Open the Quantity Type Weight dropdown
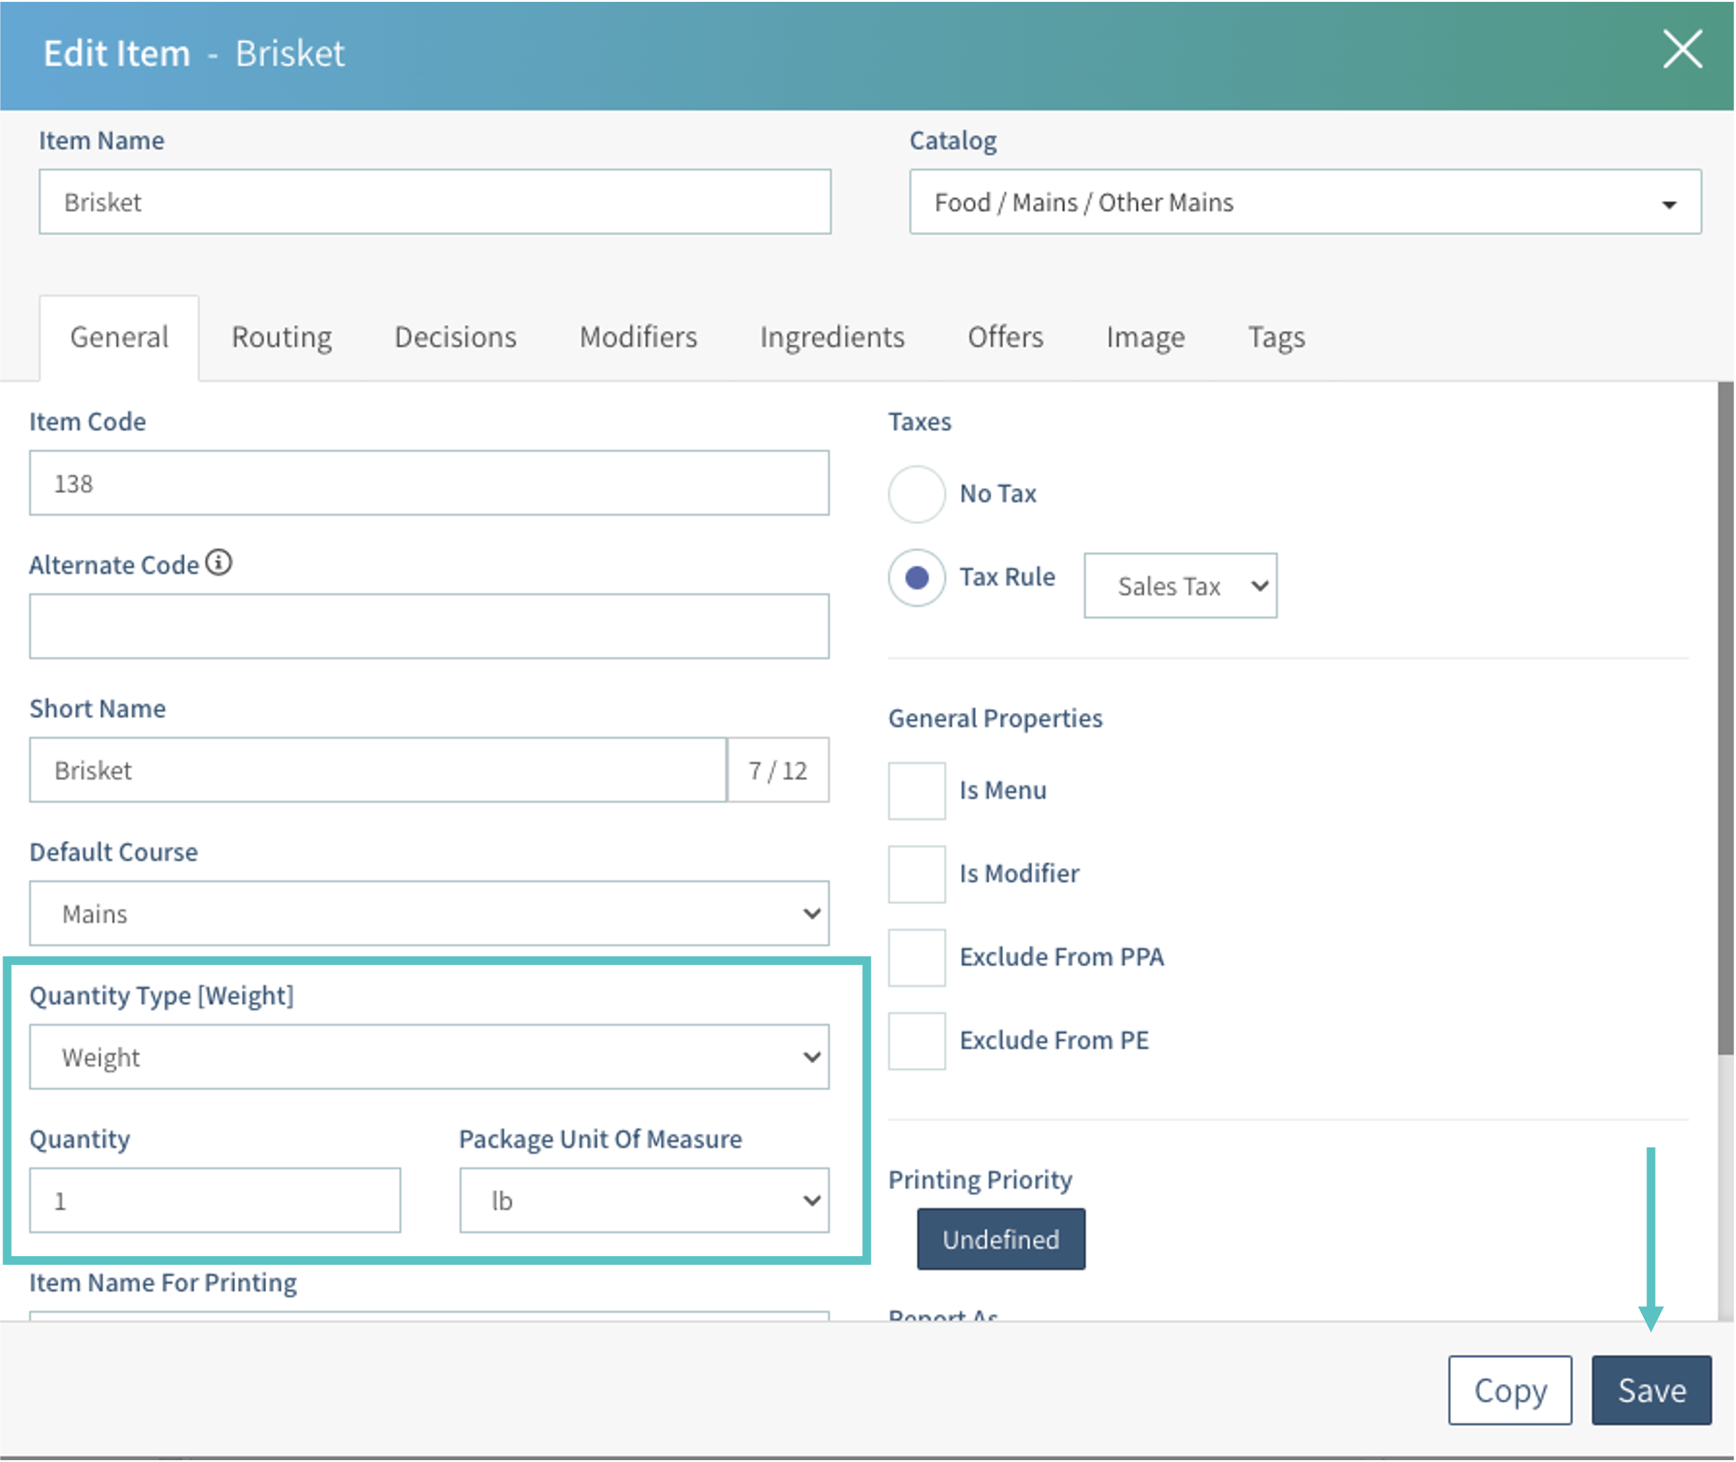The width and height of the screenshot is (1736, 1462). pos(428,1056)
